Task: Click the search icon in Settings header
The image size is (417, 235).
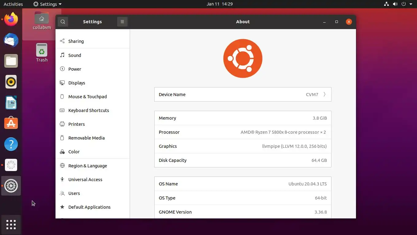Action: [x=63, y=22]
